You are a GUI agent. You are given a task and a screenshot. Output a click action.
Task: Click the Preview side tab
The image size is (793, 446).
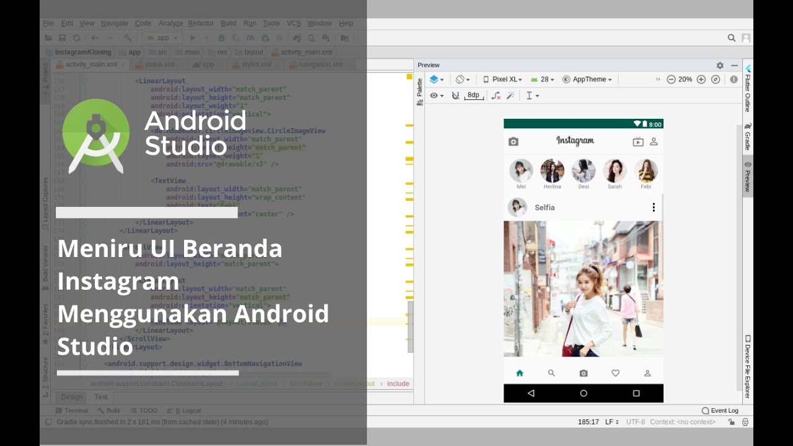point(748,177)
